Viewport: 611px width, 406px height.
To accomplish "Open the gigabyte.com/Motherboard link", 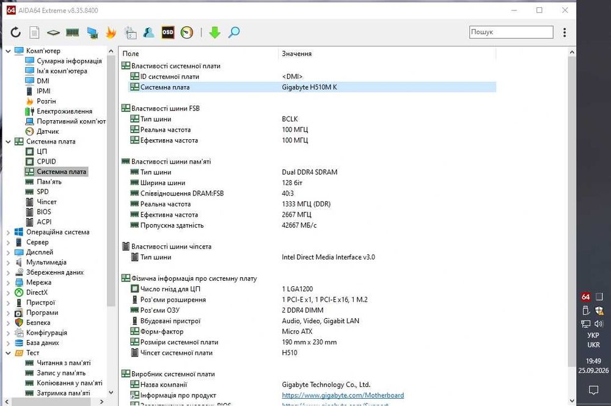I will (x=343, y=395).
